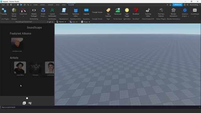This screenshot has height=113, width=201.
Task: Open the CameraView plugin
Action: click(64, 11)
